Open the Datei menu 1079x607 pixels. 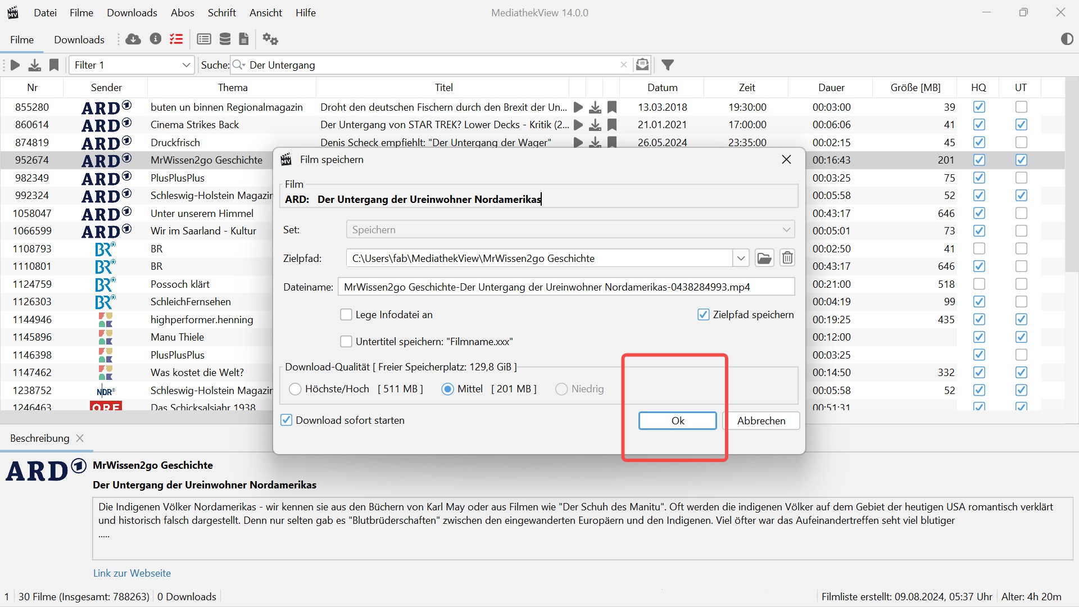tap(45, 12)
